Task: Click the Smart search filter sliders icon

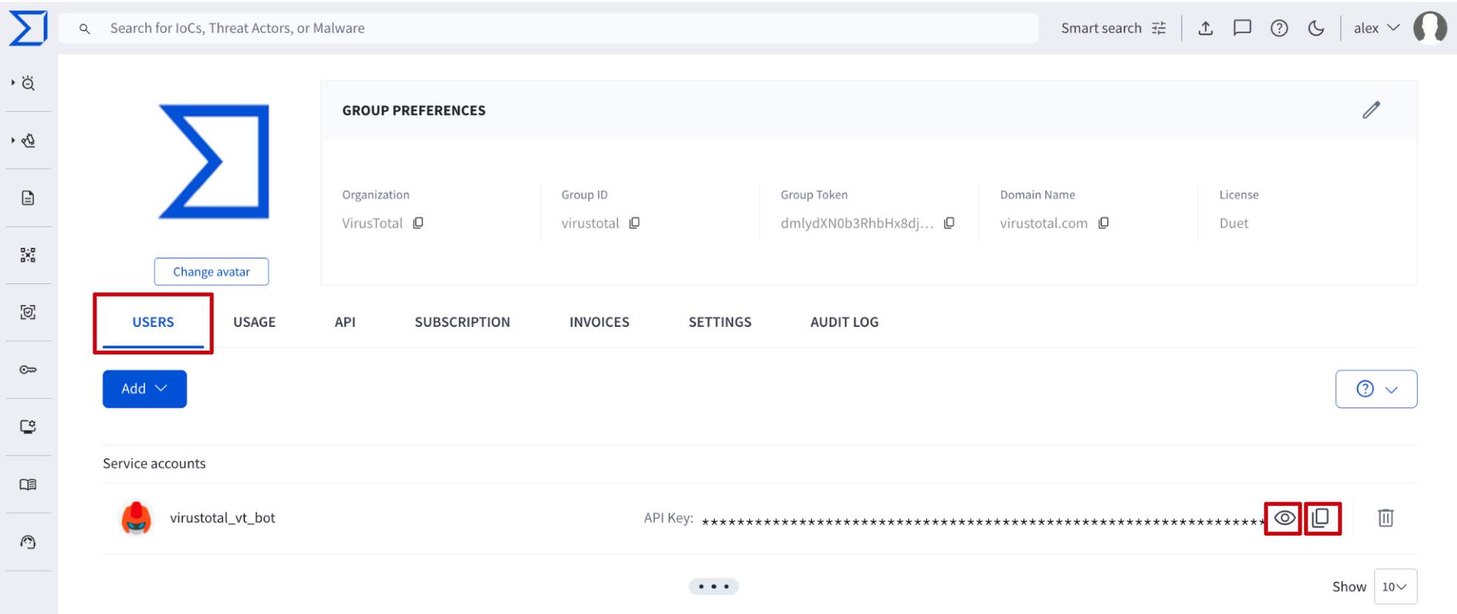Action: (1159, 28)
